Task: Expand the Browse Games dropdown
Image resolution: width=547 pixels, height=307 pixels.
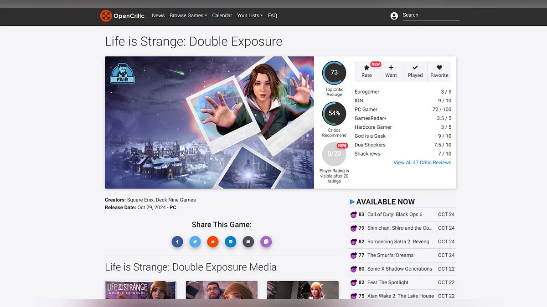Action: tap(188, 15)
